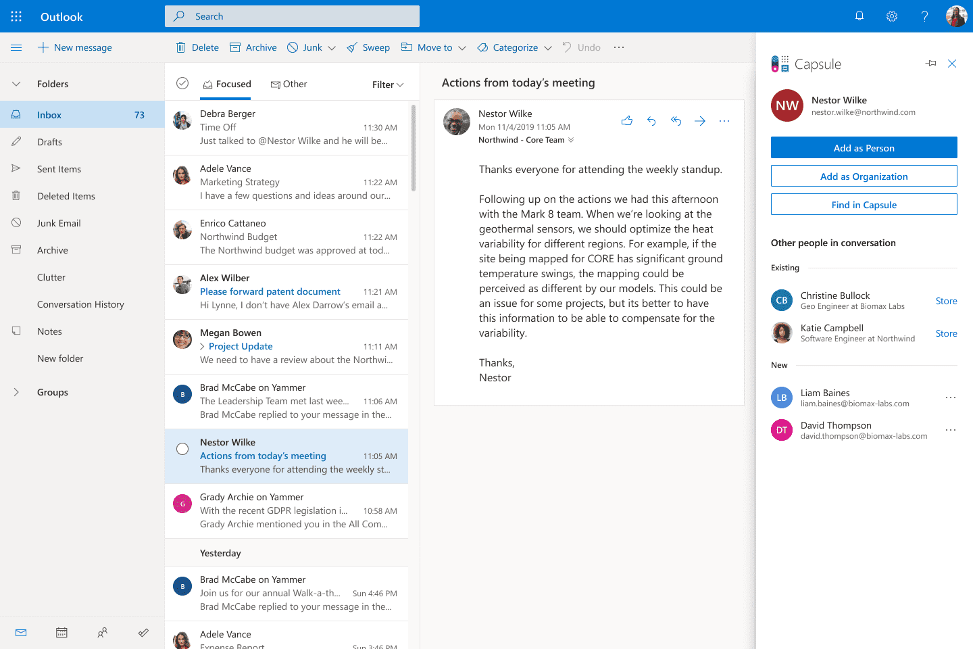Like Nestor's email with the thumbs-up icon

[627, 120]
